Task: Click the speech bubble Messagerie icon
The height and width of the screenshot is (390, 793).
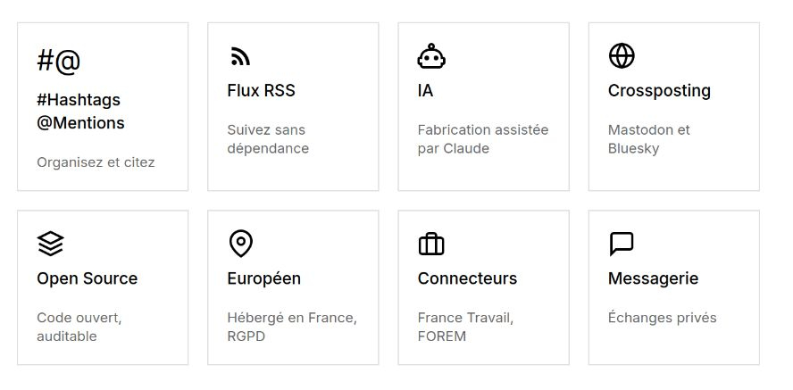Action: tap(621, 244)
